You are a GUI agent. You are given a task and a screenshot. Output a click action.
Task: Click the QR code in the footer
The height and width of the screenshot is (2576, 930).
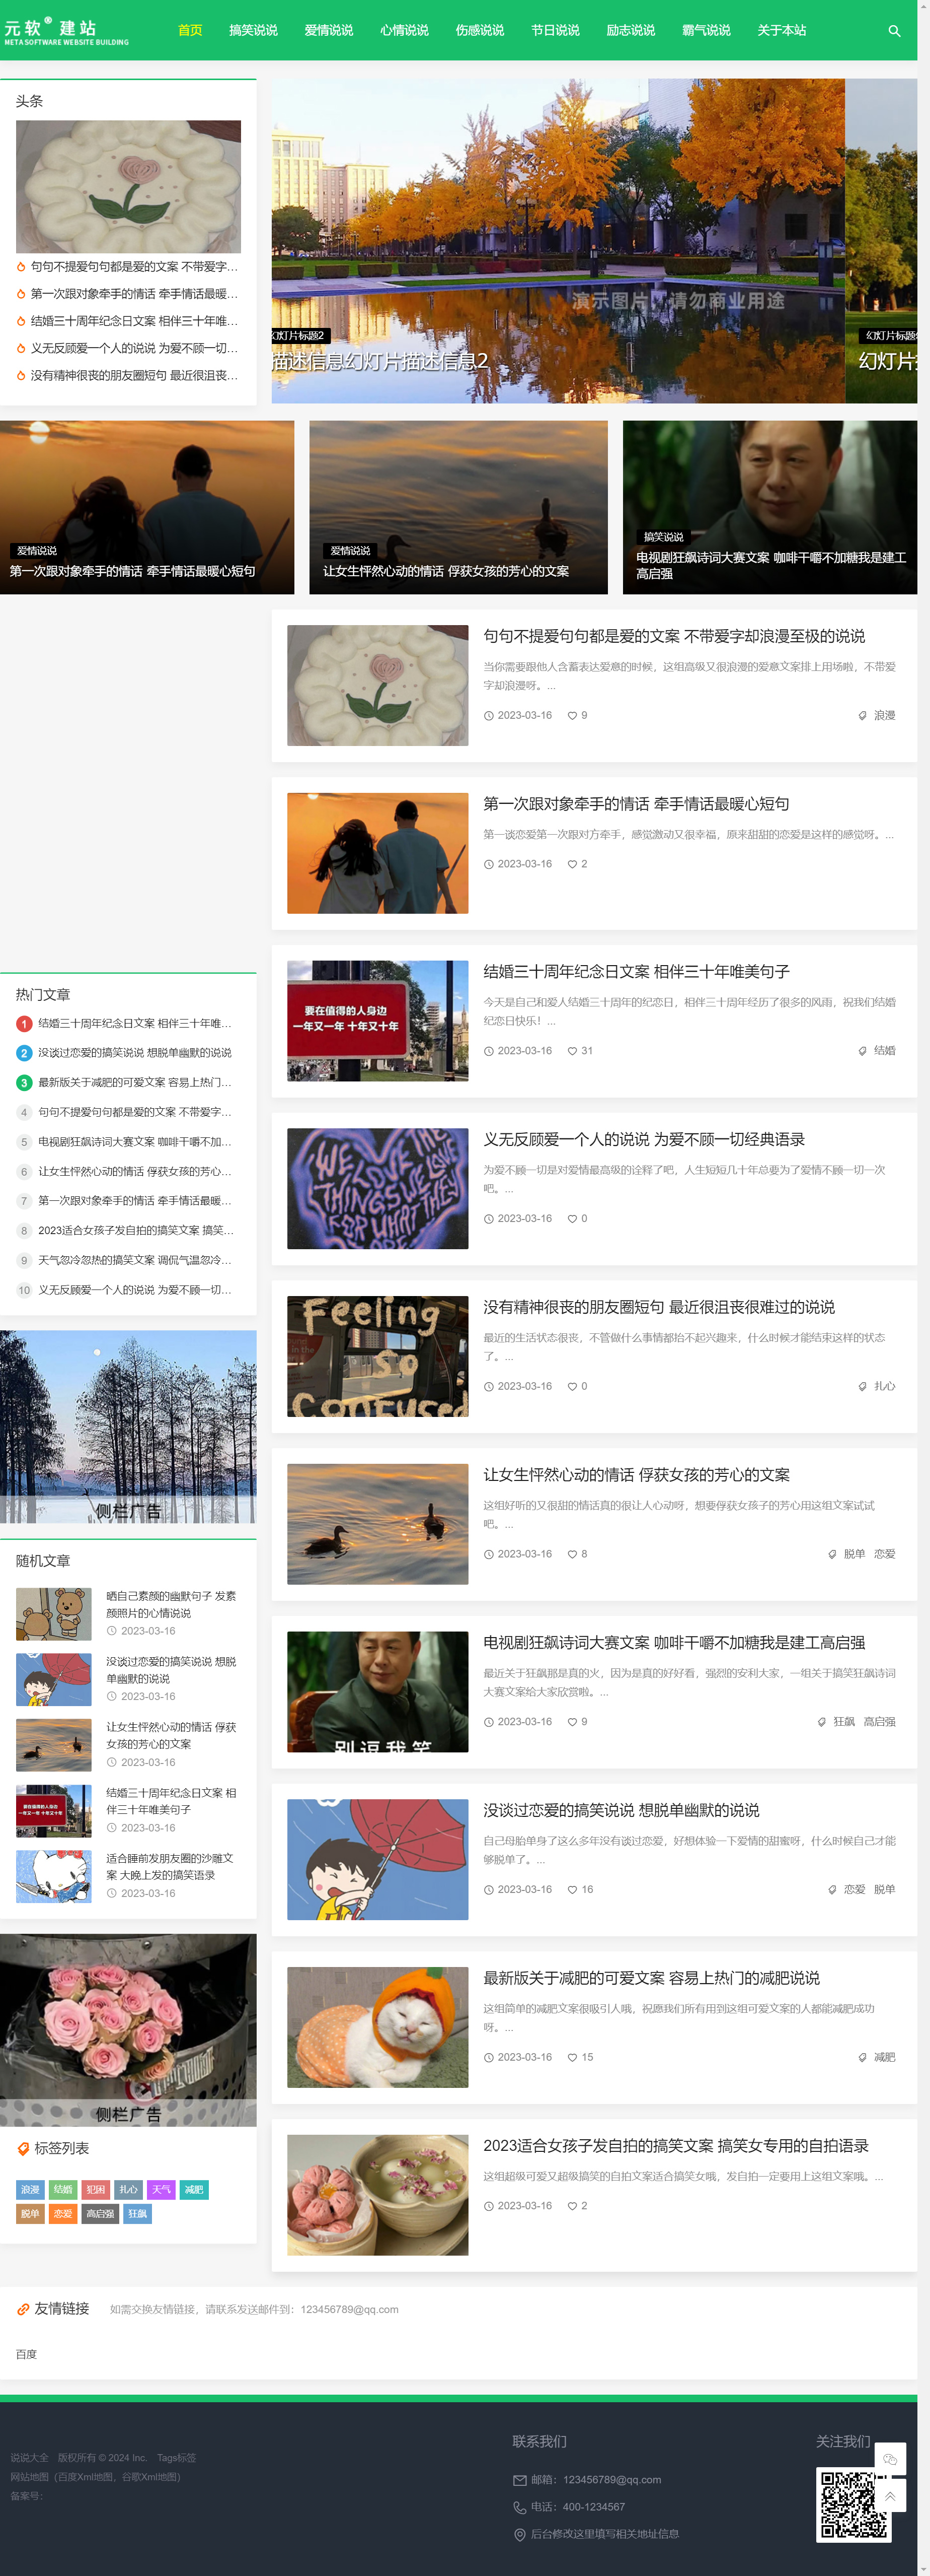click(853, 2505)
